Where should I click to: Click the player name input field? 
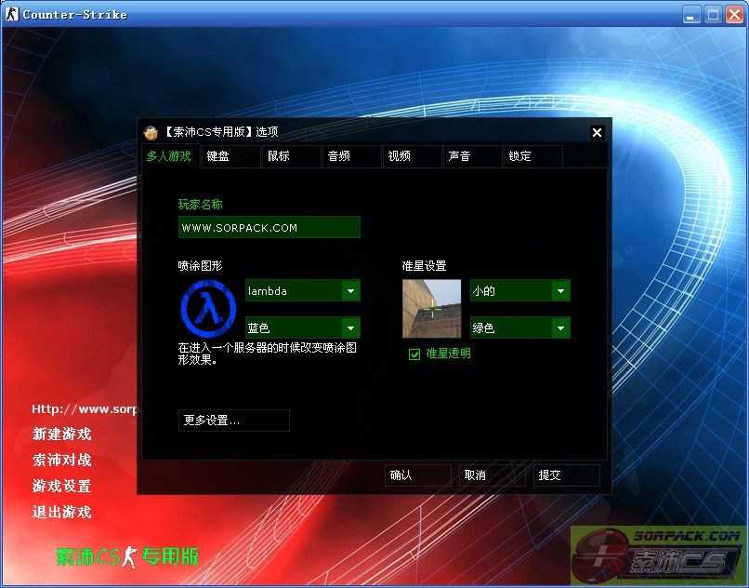(x=269, y=228)
